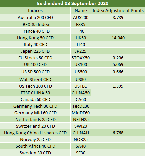Viewport: 145px width, 156px height.
Task: Click the Index Adjustment Points header
Action: pyautogui.click(x=118, y=11)
